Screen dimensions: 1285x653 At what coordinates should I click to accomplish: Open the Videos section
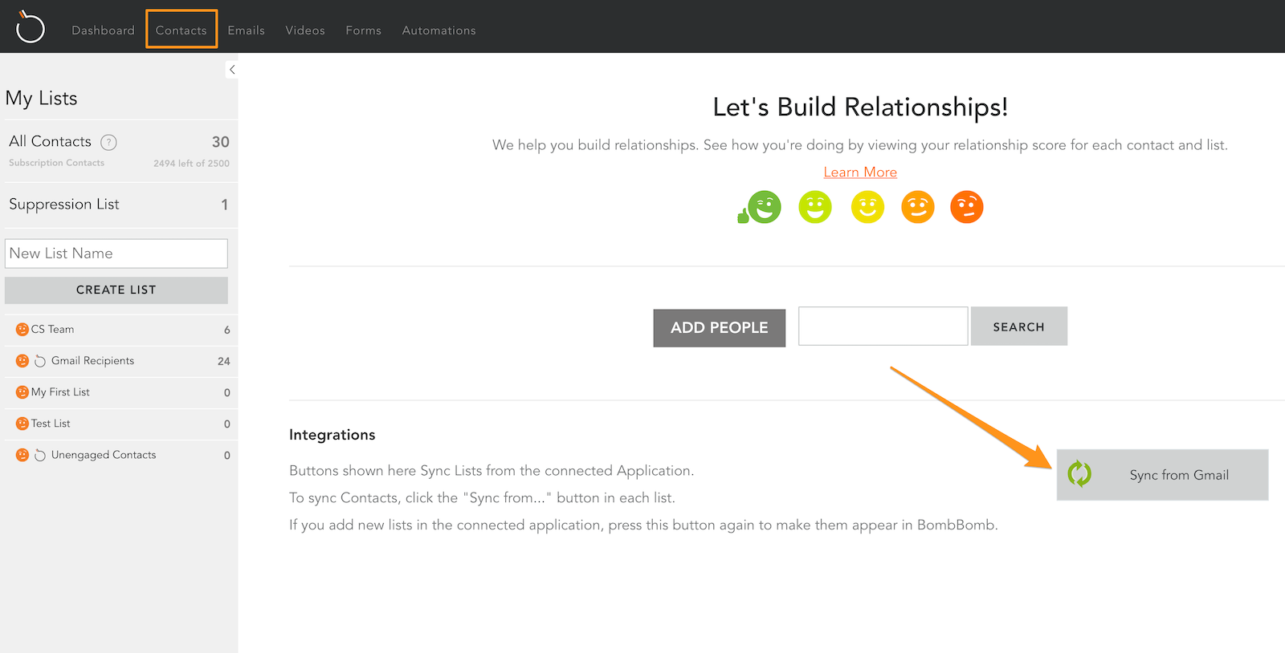(x=305, y=30)
